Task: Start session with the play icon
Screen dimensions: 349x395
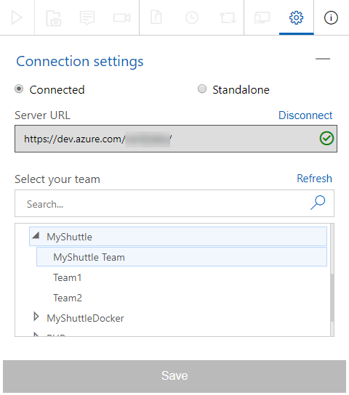Action: click(17, 17)
